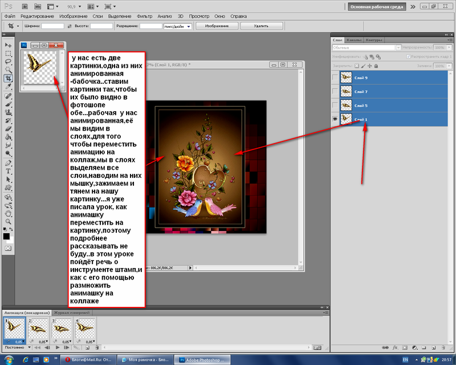Hide Слой 1 layer with eye icon
456x365 pixels.
(335, 119)
